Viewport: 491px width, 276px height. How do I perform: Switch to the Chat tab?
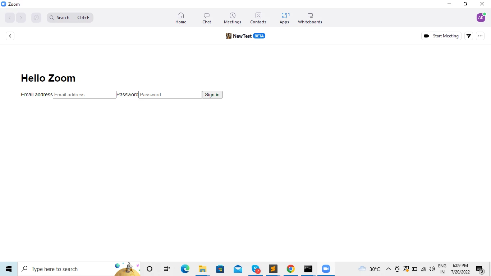coord(207,18)
